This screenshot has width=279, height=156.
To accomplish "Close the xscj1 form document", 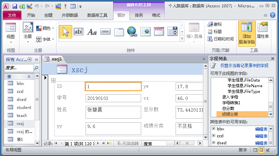I will coord(204,59).
